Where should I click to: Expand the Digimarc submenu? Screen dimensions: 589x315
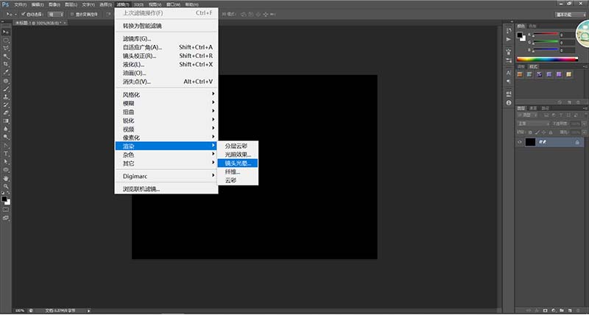pyautogui.click(x=166, y=176)
